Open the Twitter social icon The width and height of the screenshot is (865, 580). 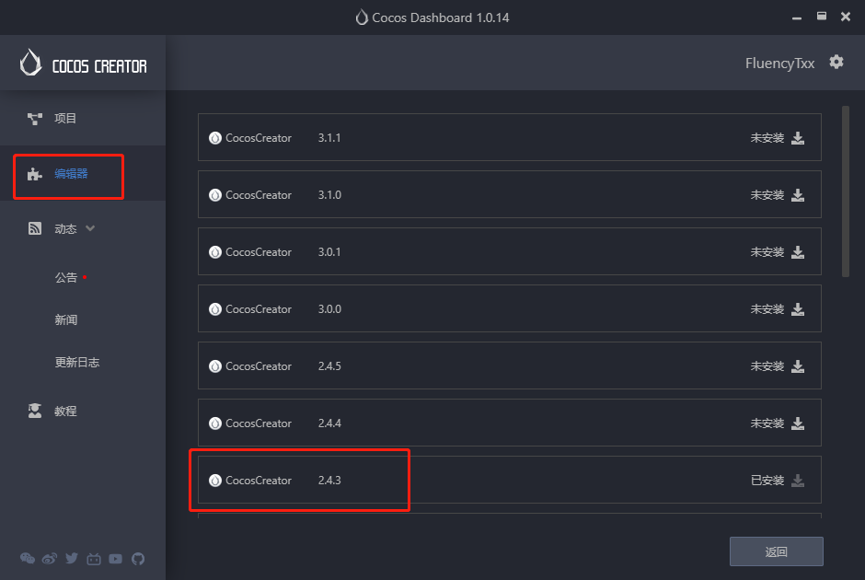pos(72,559)
